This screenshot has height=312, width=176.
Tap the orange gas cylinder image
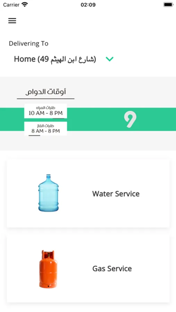(48, 269)
